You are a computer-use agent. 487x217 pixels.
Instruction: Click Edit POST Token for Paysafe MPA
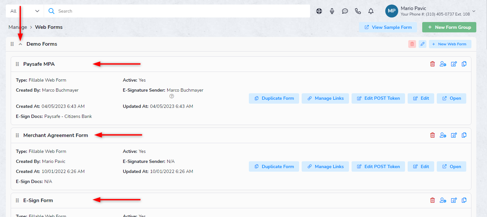[x=378, y=98]
